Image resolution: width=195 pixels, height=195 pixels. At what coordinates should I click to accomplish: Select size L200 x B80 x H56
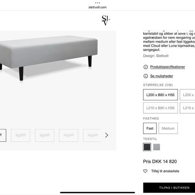(160, 95)
